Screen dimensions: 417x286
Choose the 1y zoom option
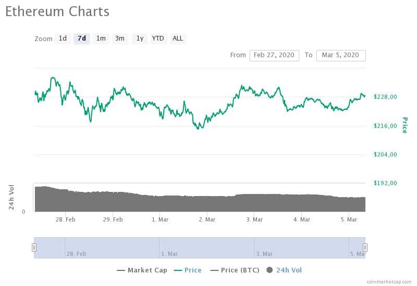tap(140, 38)
